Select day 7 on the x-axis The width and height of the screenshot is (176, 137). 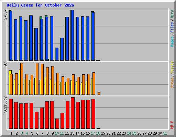coord(42,133)
